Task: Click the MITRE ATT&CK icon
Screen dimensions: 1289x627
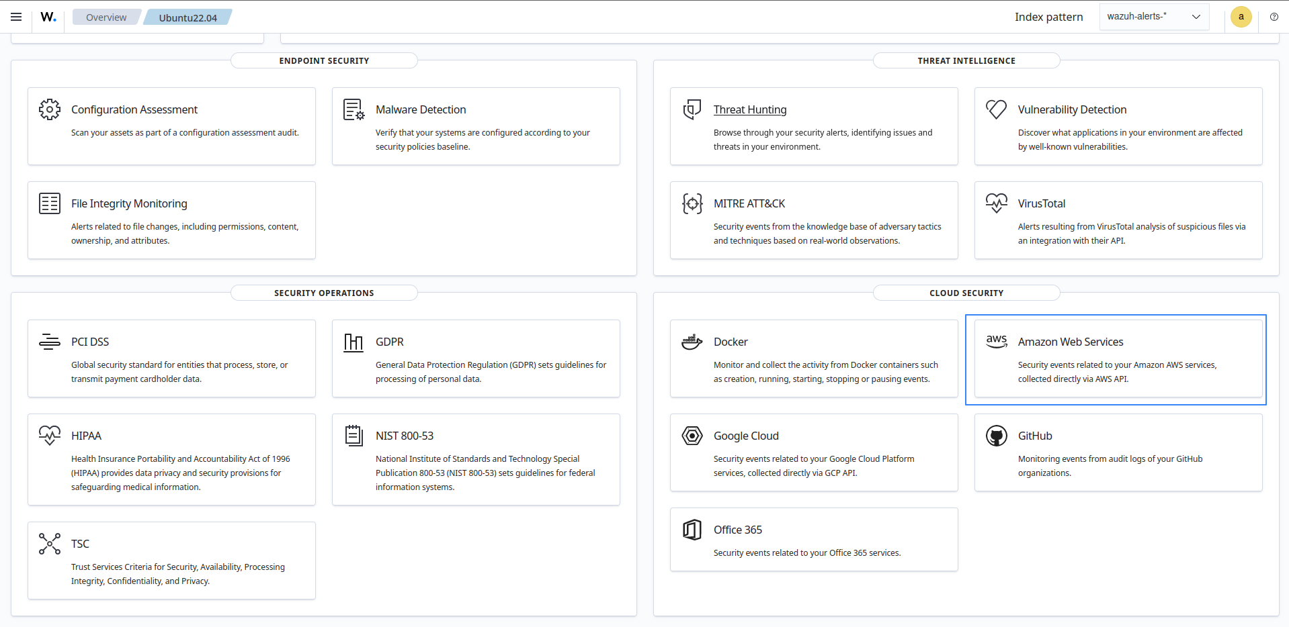Action: tap(692, 203)
